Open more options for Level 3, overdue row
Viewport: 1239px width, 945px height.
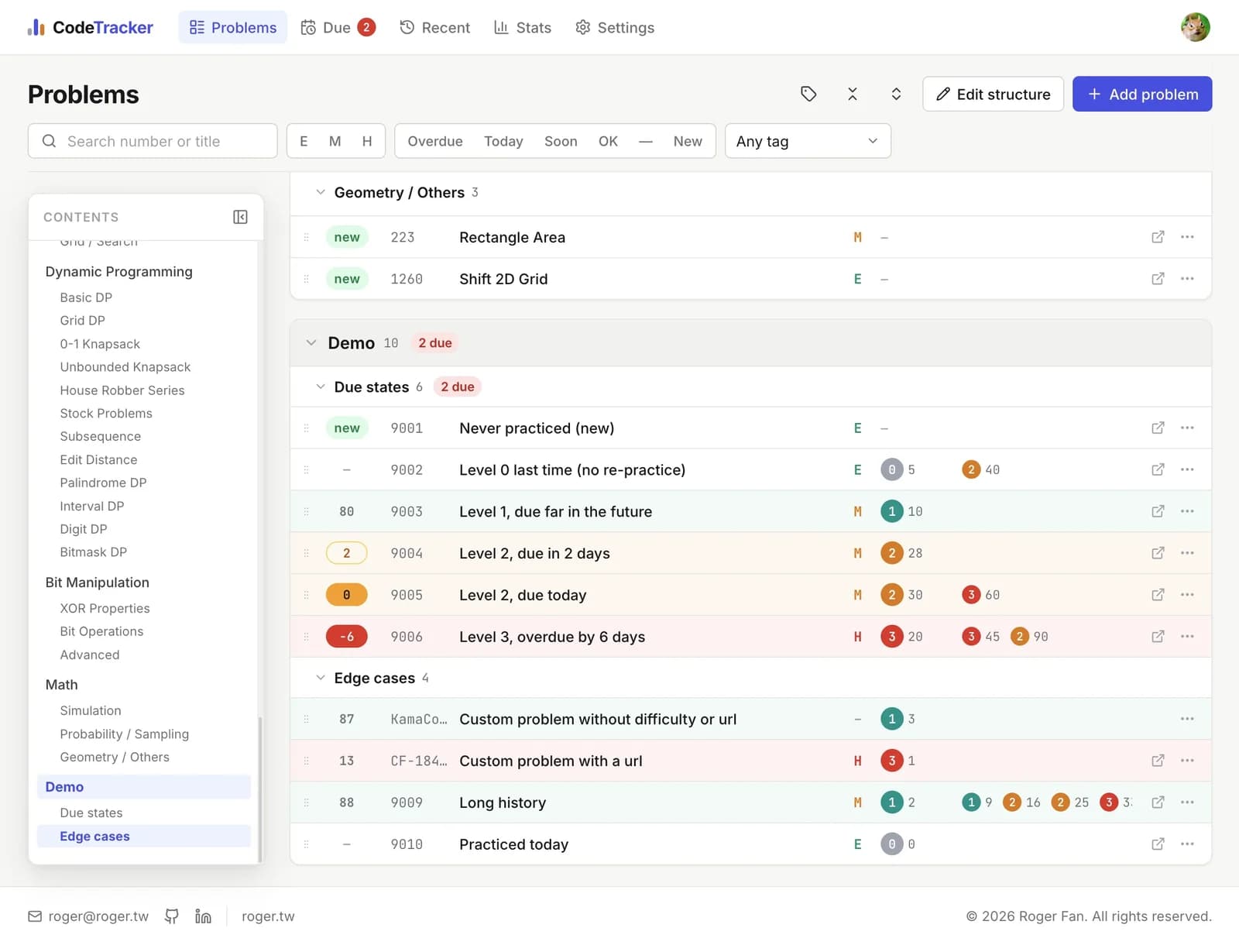pyautogui.click(x=1187, y=637)
